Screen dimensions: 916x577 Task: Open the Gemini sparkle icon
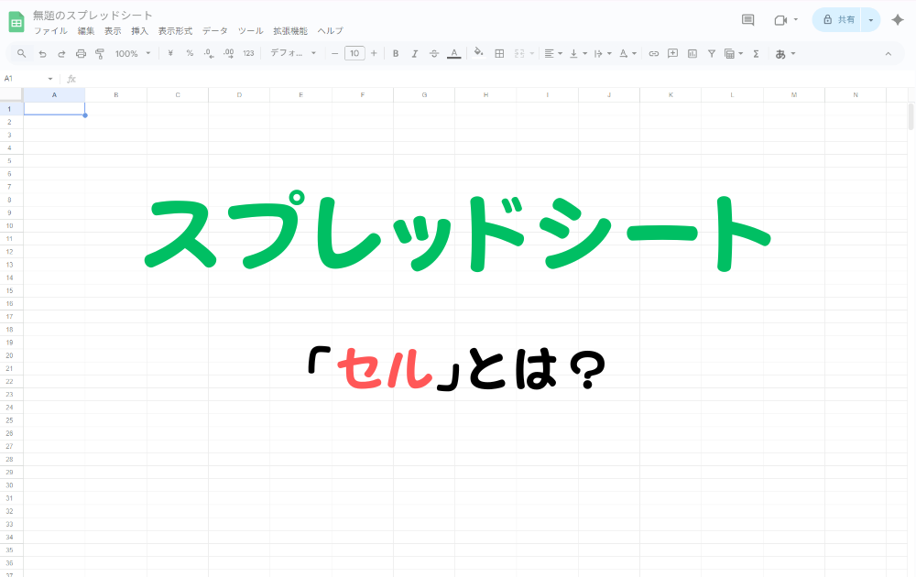tap(898, 20)
